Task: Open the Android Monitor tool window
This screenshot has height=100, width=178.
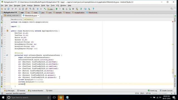Action: click(x=36, y=91)
